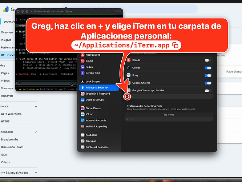The image size is (242, 182).
Task: Click iTerm title 'Grabación de pantalla en iTerm'
Action: pyautogui.click(x=53, y=11)
